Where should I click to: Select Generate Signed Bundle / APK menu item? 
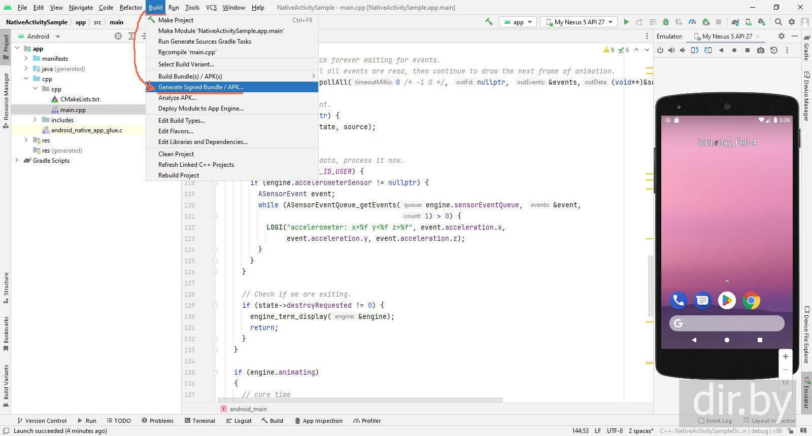pyautogui.click(x=200, y=87)
